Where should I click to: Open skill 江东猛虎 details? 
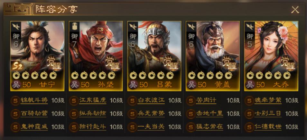(93, 101)
